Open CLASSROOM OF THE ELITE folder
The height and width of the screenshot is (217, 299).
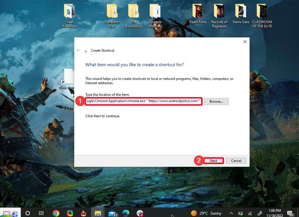point(262,16)
